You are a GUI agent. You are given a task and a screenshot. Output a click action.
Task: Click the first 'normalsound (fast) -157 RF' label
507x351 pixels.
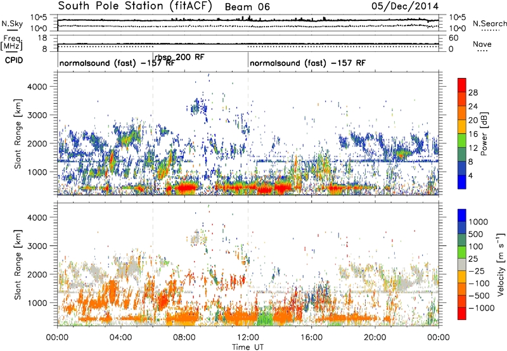(117, 63)
